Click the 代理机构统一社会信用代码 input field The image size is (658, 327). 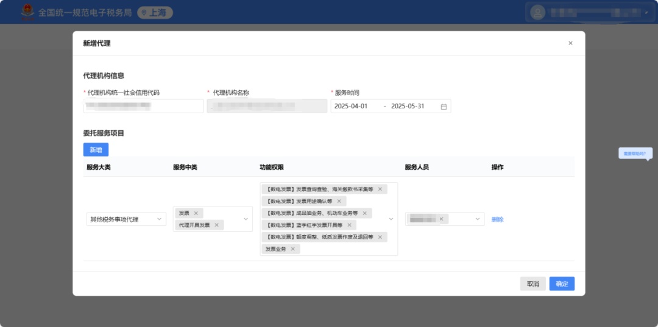click(x=143, y=107)
